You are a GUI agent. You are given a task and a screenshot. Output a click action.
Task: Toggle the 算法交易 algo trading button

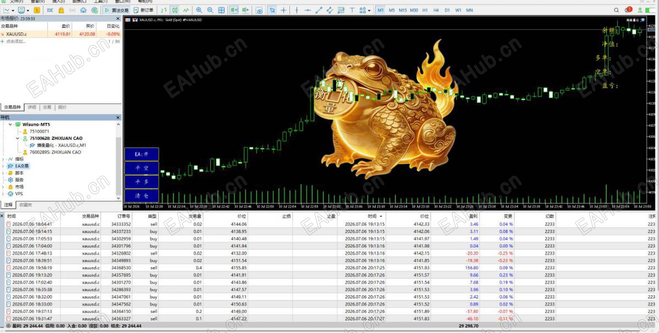click(116, 10)
